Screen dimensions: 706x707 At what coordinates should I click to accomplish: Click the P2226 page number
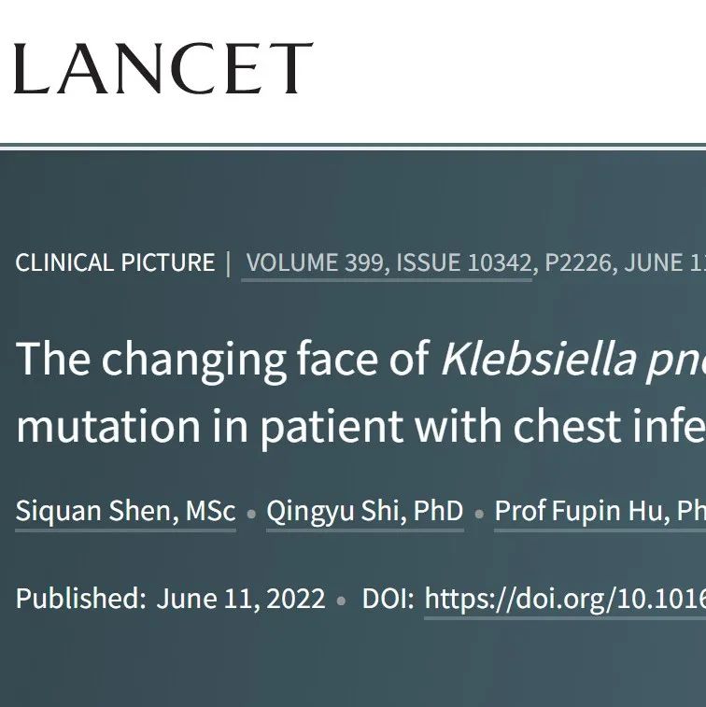coord(578,262)
